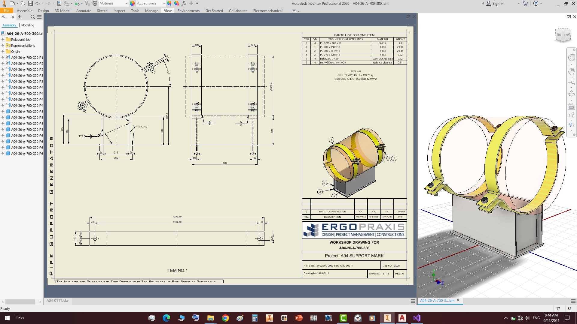Open the Appearance dropdown
This screenshot has width=577, height=324.
(164, 3)
